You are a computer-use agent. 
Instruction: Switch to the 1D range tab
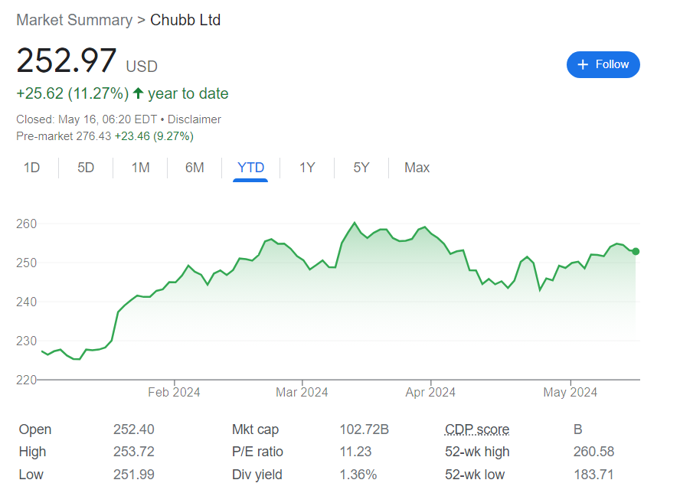point(31,168)
